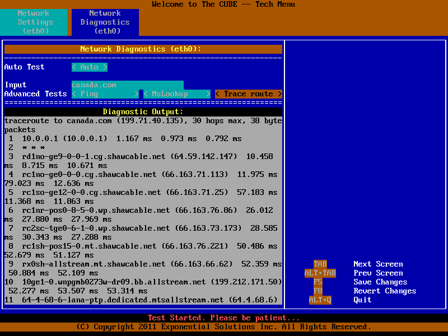Click the Revert Changes text

385,291
